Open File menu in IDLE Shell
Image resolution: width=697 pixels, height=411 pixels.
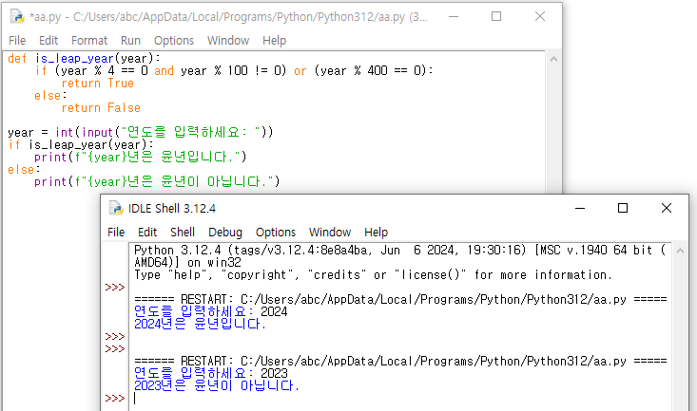coord(116,233)
